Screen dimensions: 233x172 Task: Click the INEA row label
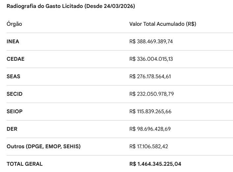[13, 42]
